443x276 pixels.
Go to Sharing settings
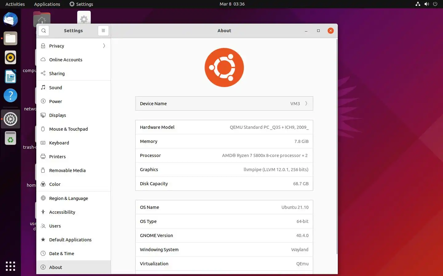tap(74, 73)
